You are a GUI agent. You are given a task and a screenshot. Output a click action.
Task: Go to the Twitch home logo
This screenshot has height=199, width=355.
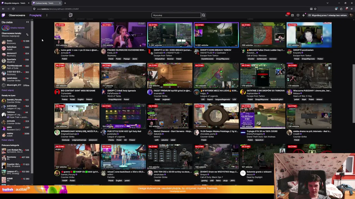click(3, 15)
